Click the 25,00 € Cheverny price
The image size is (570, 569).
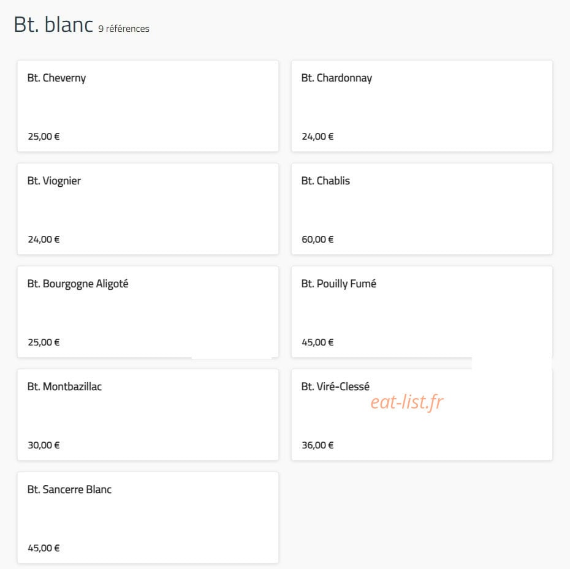pos(44,137)
